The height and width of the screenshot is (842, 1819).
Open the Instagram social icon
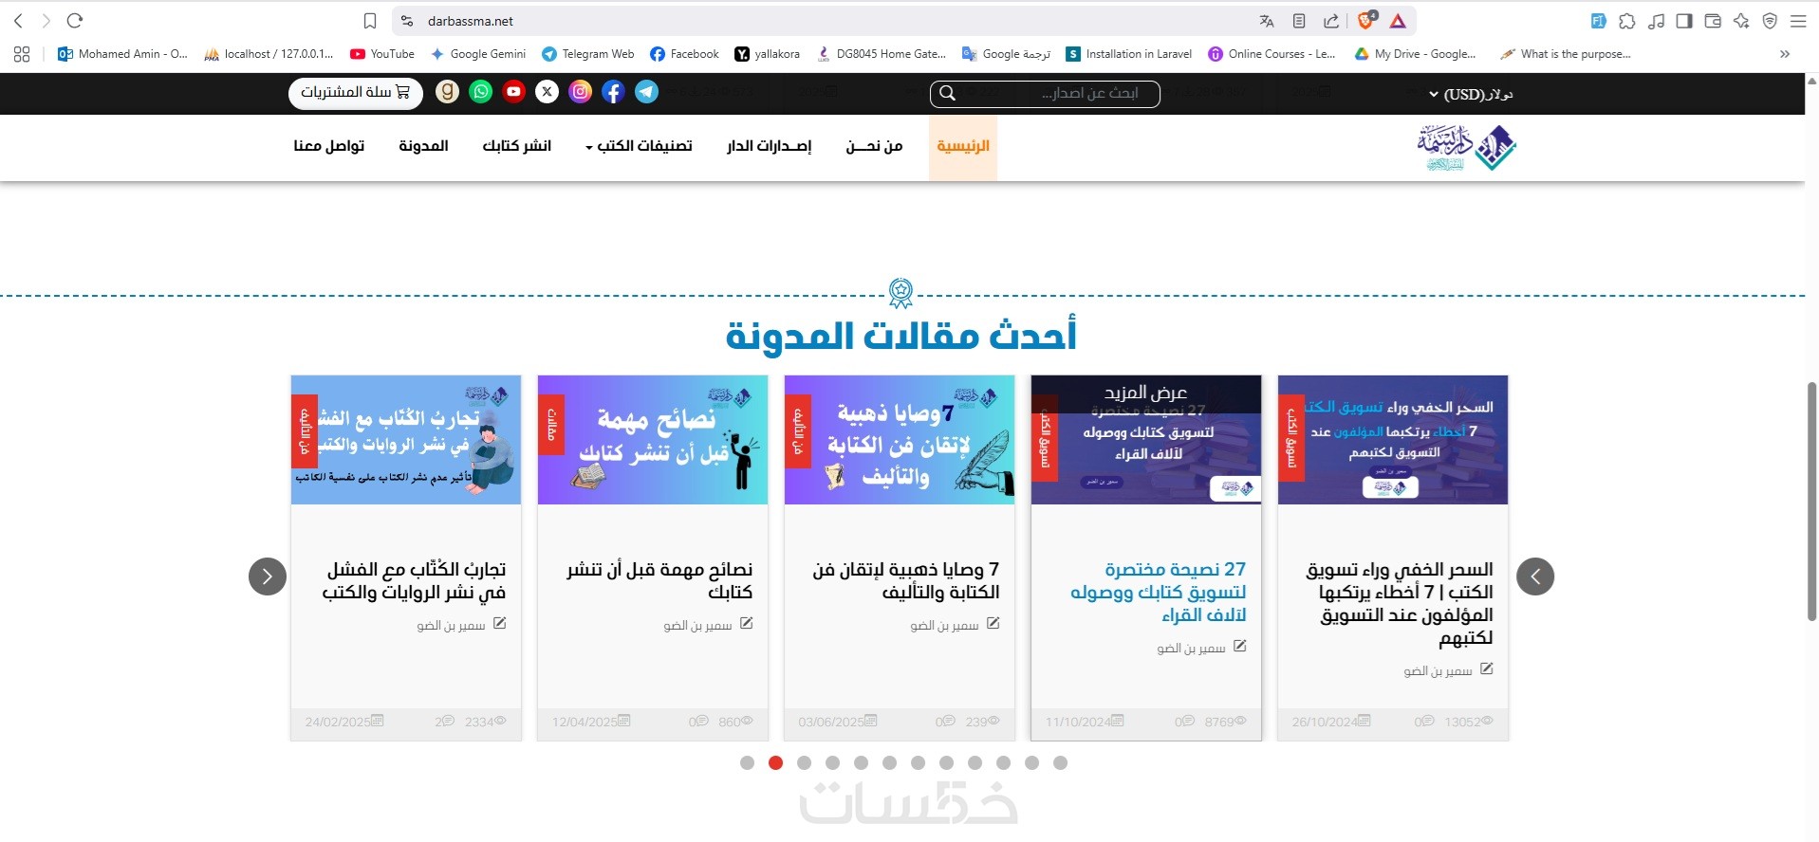click(581, 92)
